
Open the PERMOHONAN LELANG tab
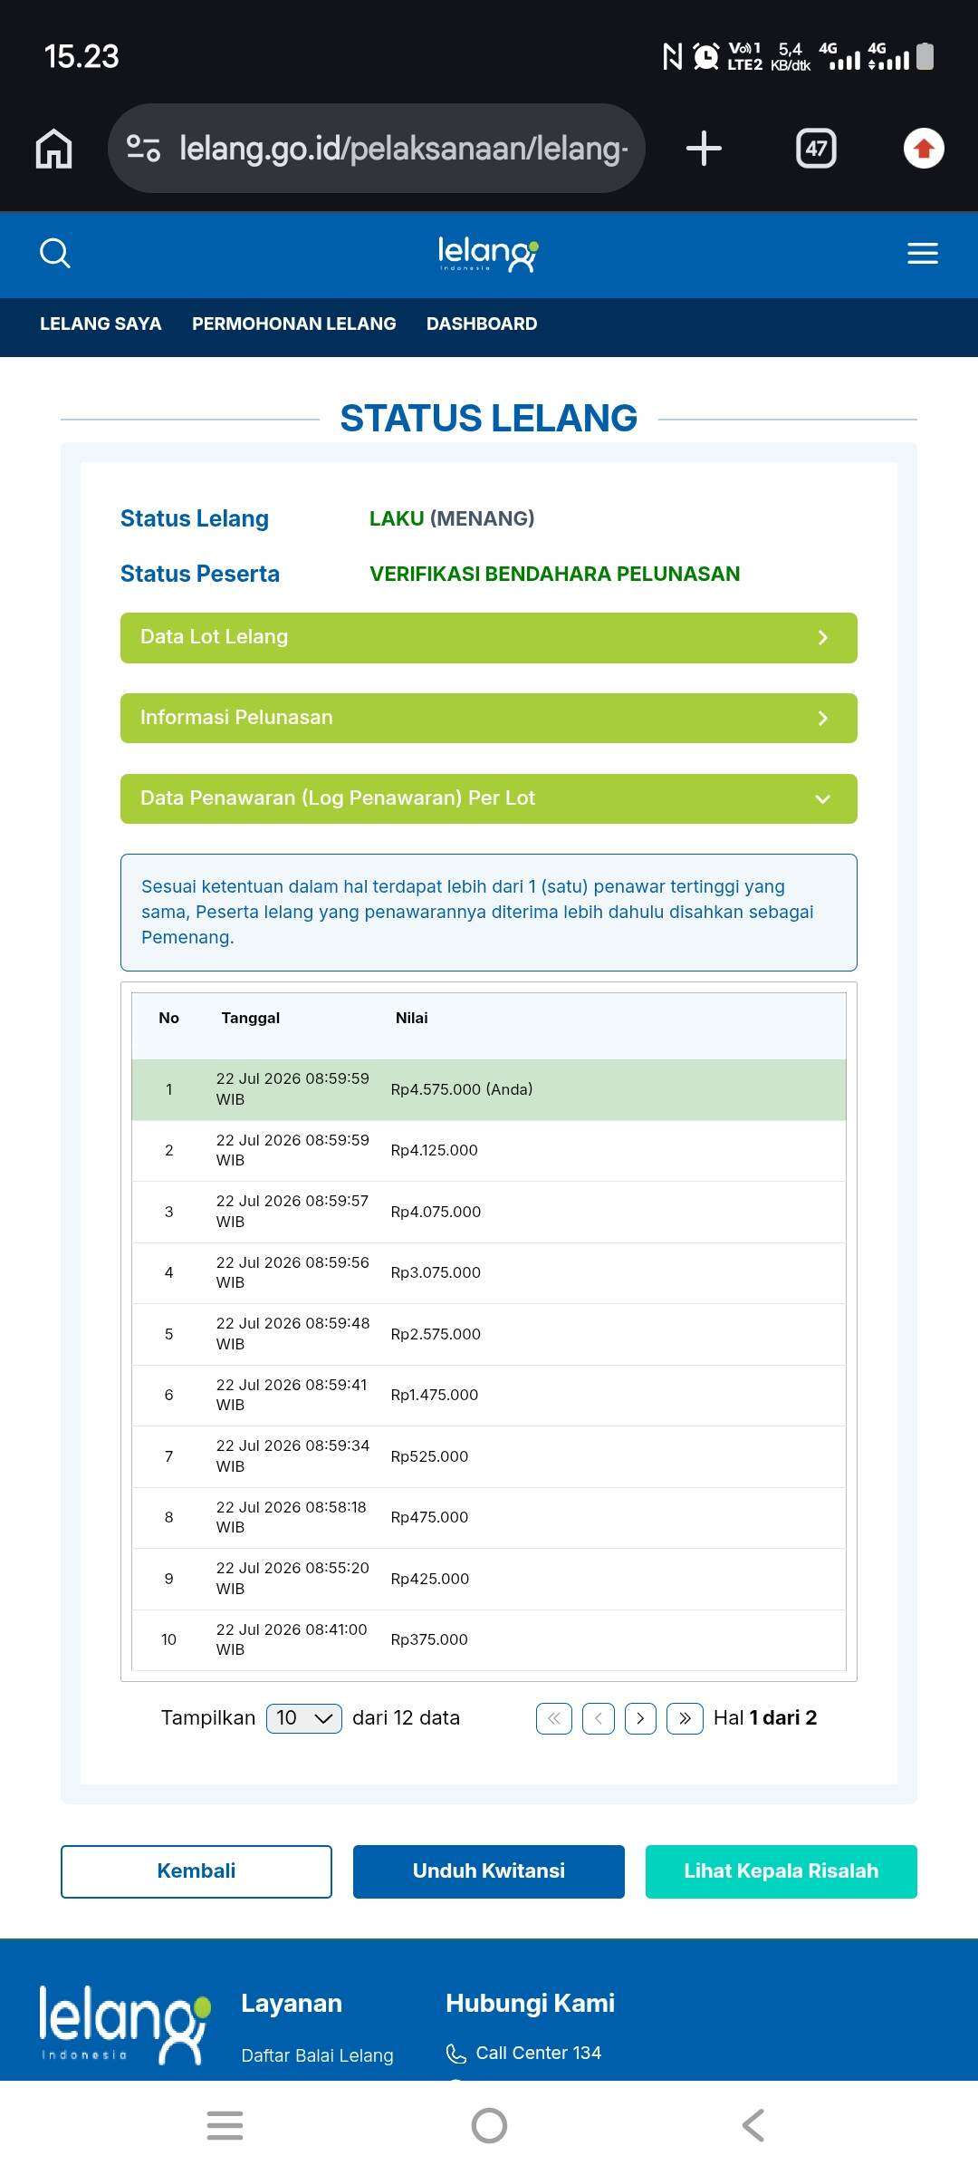(x=294, y=324)
